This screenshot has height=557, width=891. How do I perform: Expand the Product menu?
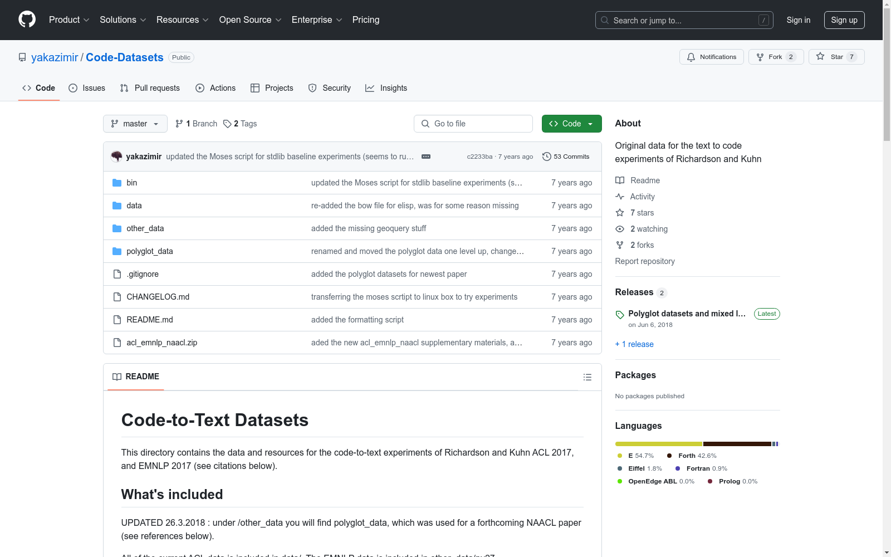pos(69,20)
